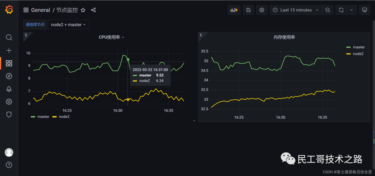Click the yellow node2 data point on CPU chart

(x=128, y=100)
